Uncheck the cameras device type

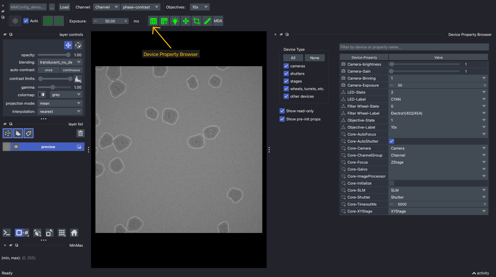pyautogui.click(x=286, y=66)
